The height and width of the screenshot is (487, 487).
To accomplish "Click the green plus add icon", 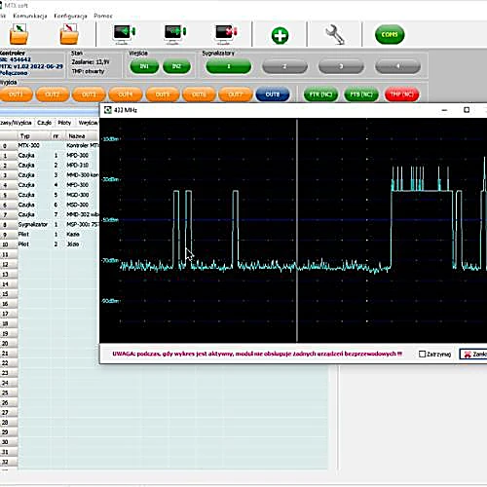I will (x=280, y=35).
